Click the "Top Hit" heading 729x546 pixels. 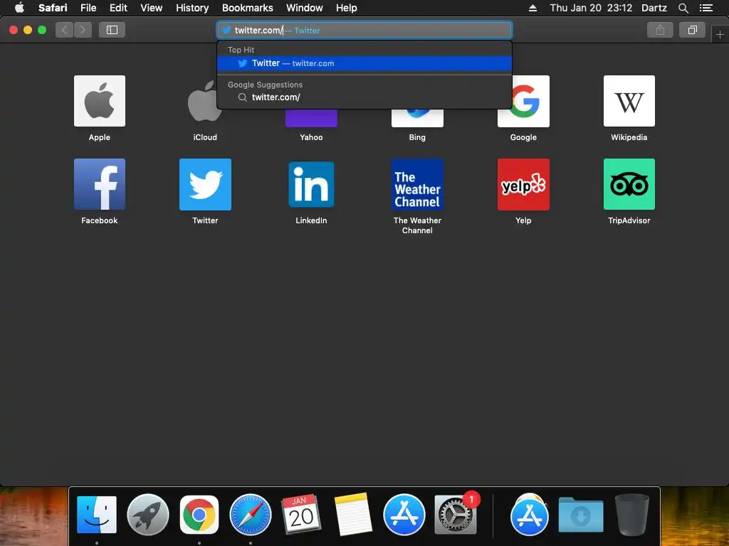[241, 50]
